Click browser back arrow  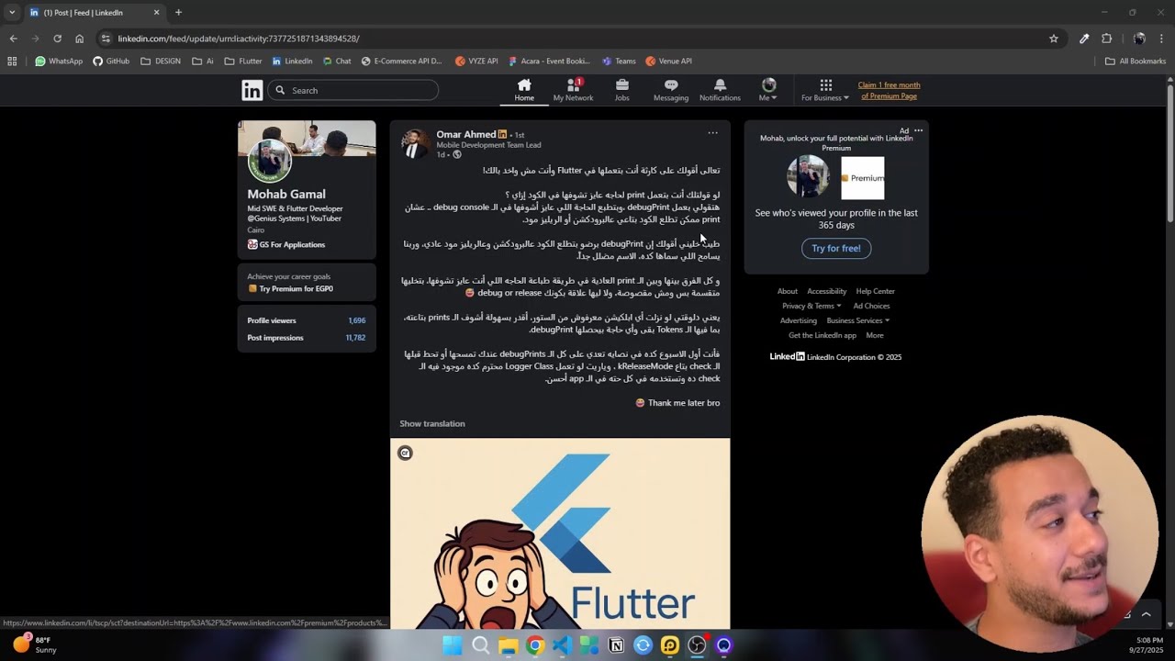click(x=13, y=39)
